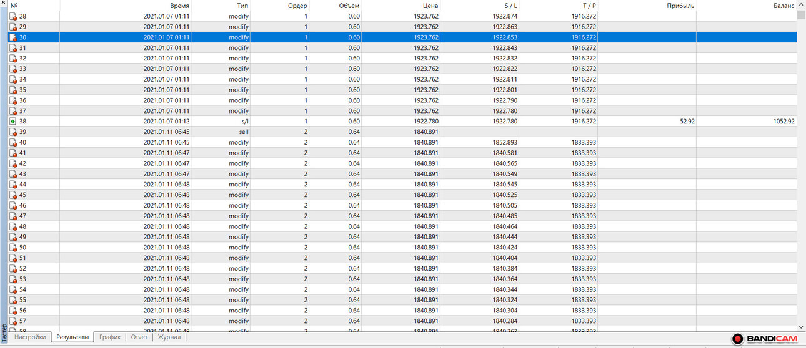Click the row 35 order icon

[x=13, y=90]
